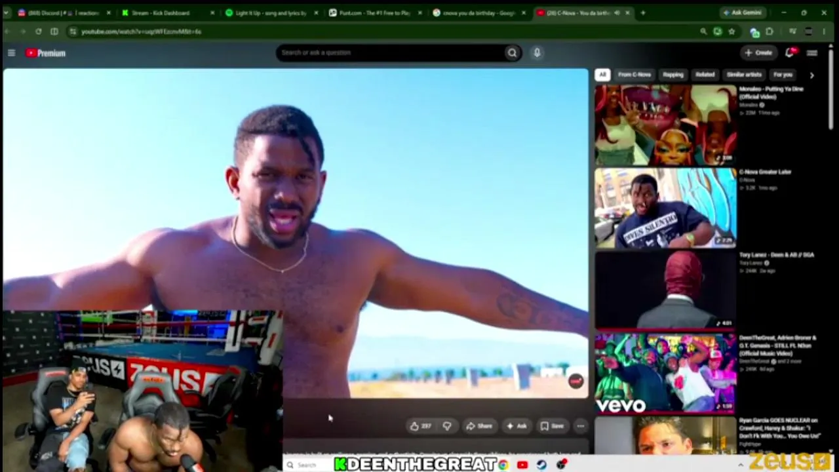The height and width of the screenshot is (472, 839).
Task: Switch to the Discord tab
Action: click(64, 12)
